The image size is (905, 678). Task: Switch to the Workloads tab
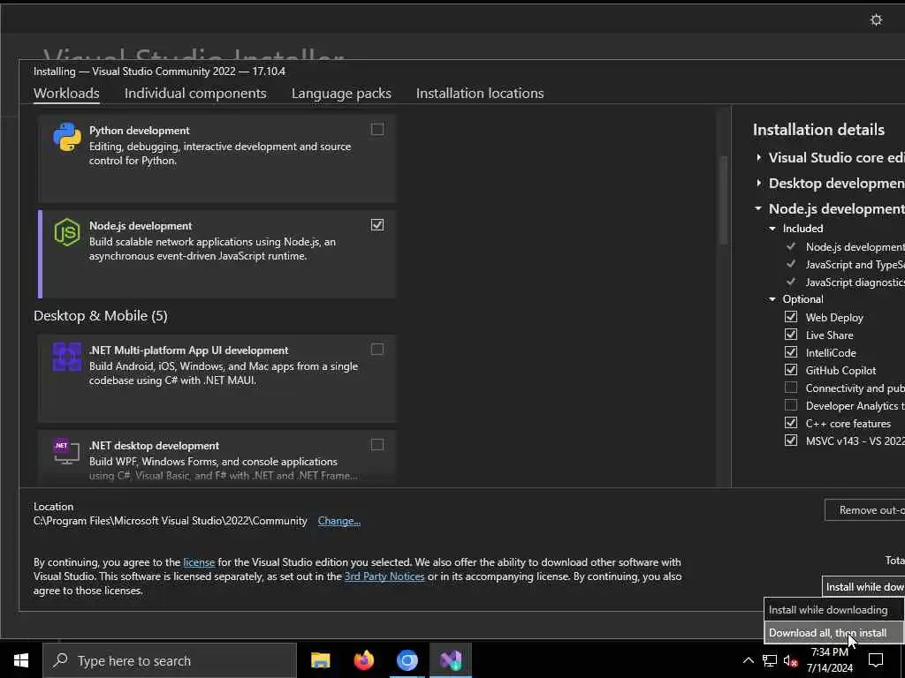[66, 94]
